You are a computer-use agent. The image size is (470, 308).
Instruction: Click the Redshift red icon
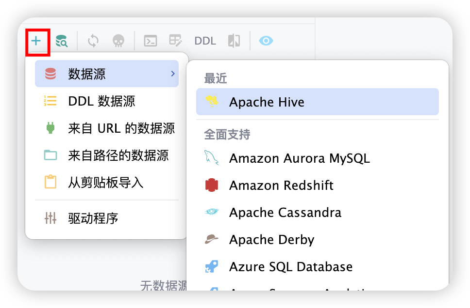[212, 185]
